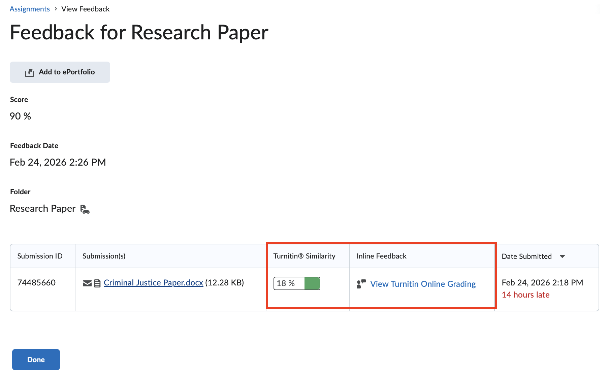Click the envelope icon next to the submission
This screenshot has width=609, height=377.
click(87, 283)
